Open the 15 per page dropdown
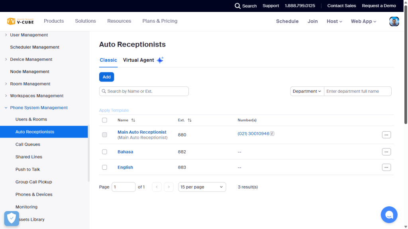 click(x=202, y=187)
